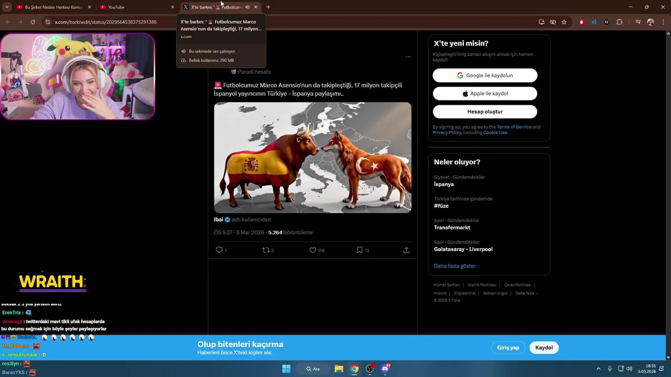Open the tweet's three-dot more options
Screen dimensions: 671x377
408,57
